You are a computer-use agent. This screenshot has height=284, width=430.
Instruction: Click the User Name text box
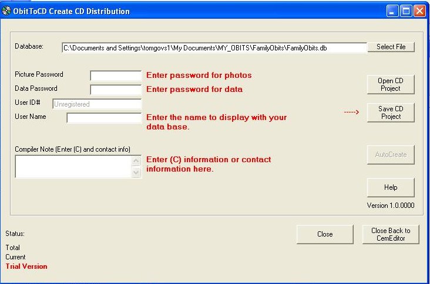point(104,118)
